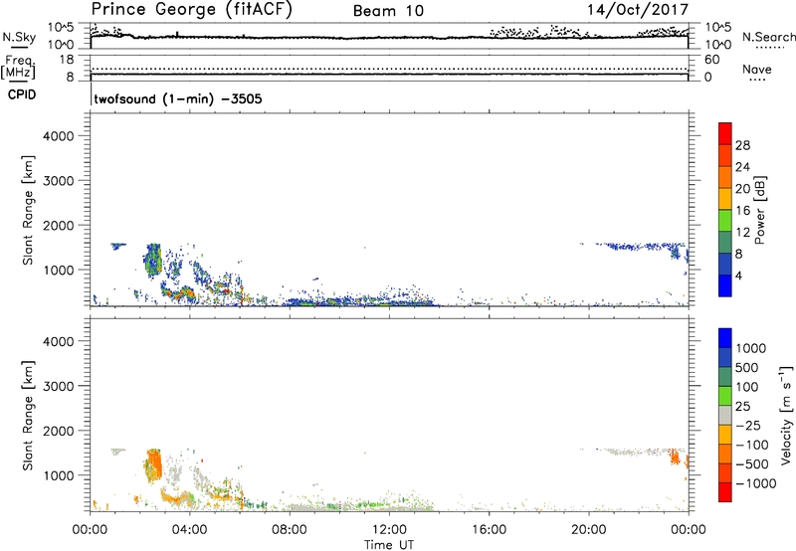Click the '20:00' time axis label
This screenshot has height=551, width=796.
point(588,530)
